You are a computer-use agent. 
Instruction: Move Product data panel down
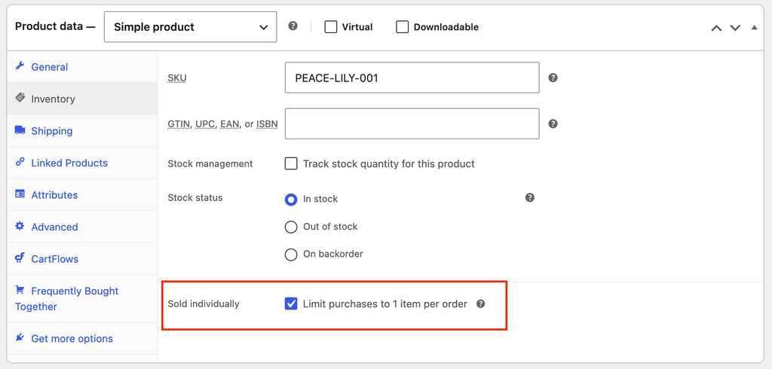pyautogui.click(x=735, y=28)
